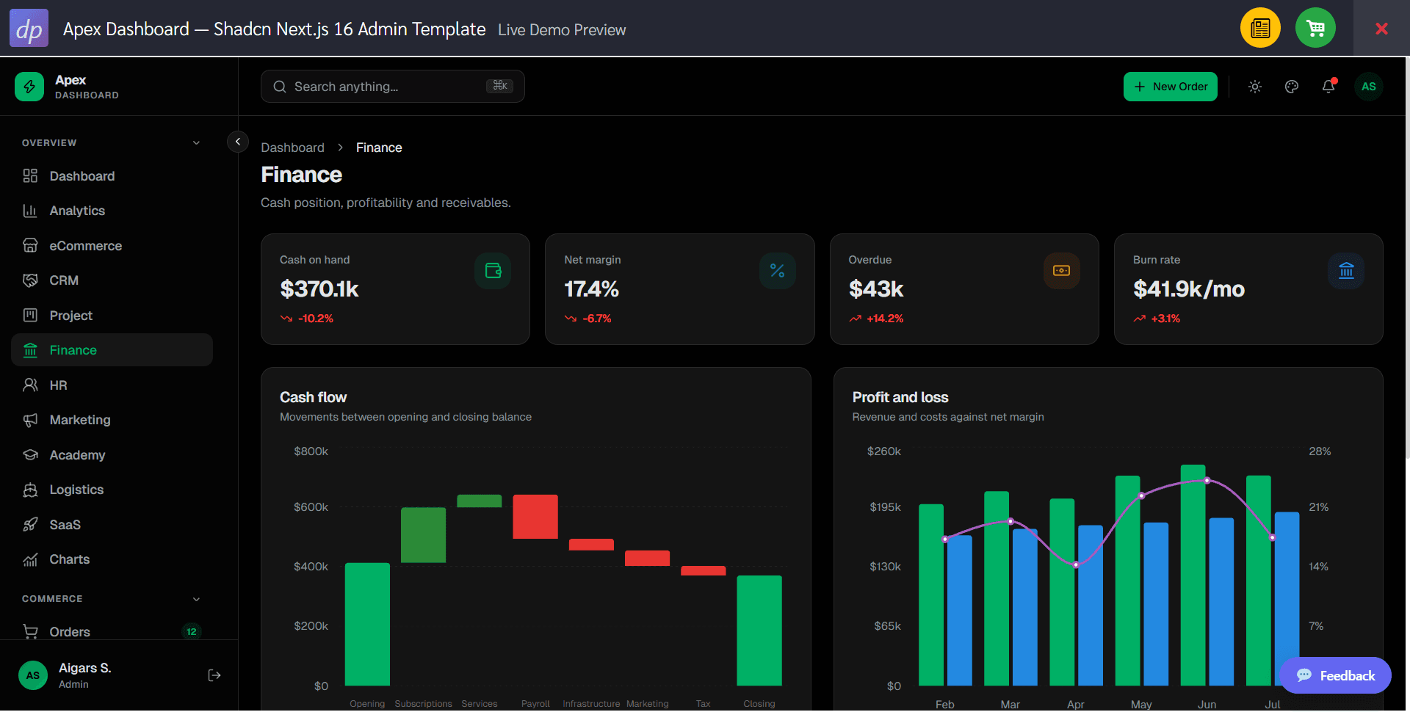Open the Feedback chat button

(x=1335, y=675)
